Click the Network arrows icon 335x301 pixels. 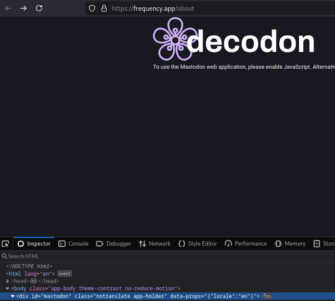coord(142,243)
